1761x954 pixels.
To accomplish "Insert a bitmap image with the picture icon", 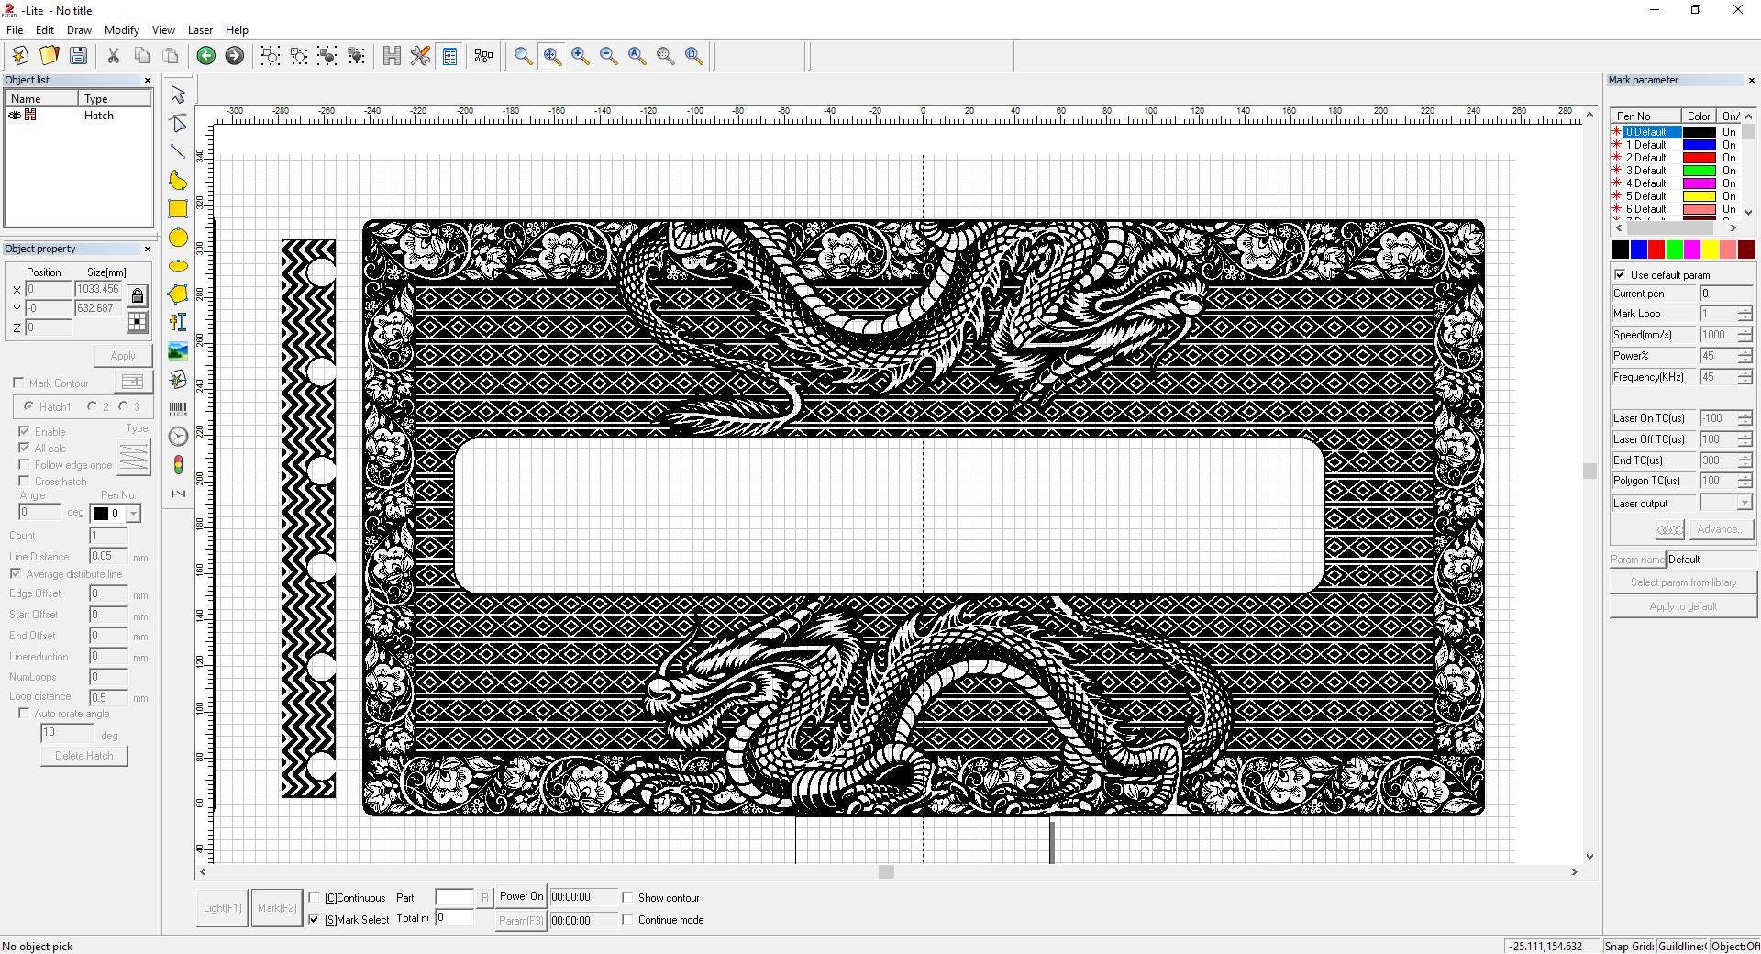I will [x=178, y=350].
